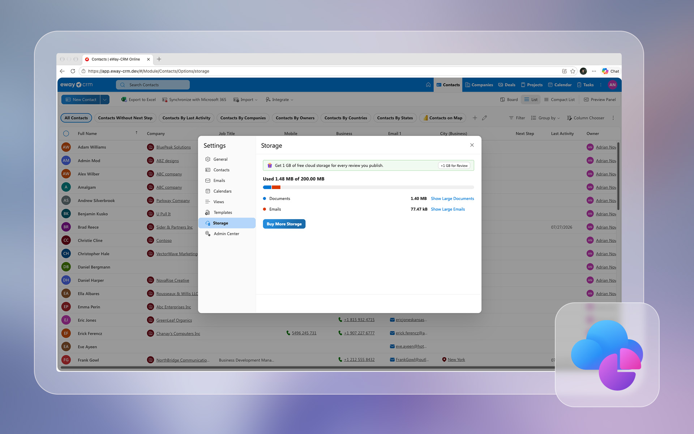
Task: Open the view options three-dot menu
Action: pyautogui.click(x=613, y=118)
